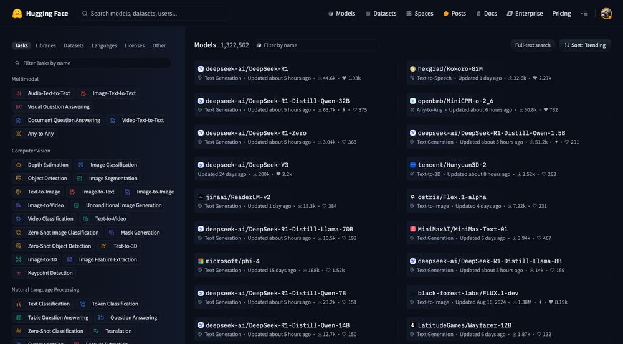
Task: Open Posts in the top navigation
Action: coord(455,14)
